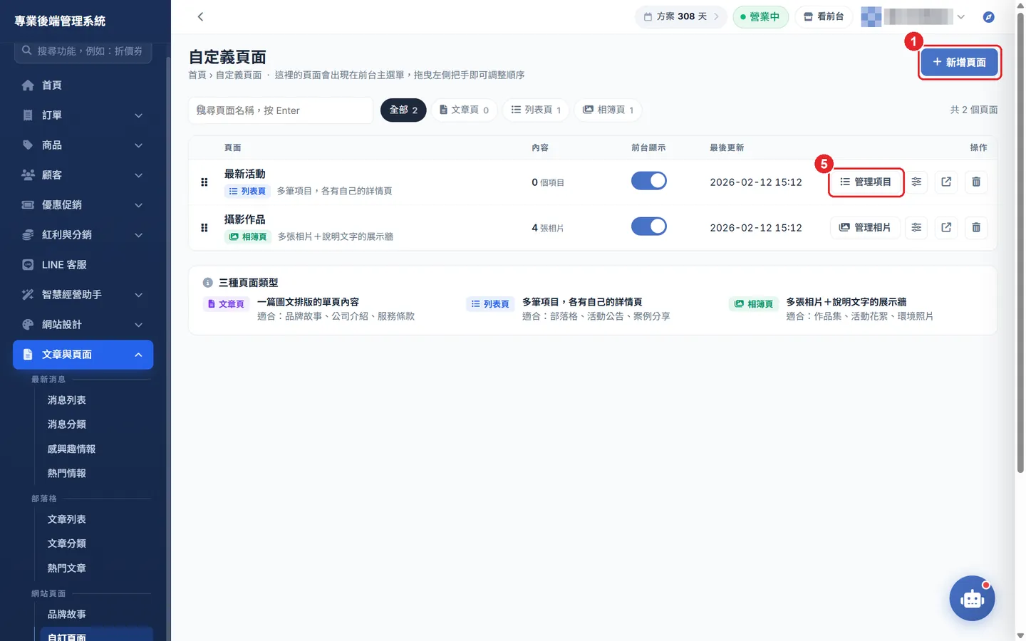Click the page name search field
Image resolution: width=1026 pixels, height=641 pixels.
tap(281, 110)
